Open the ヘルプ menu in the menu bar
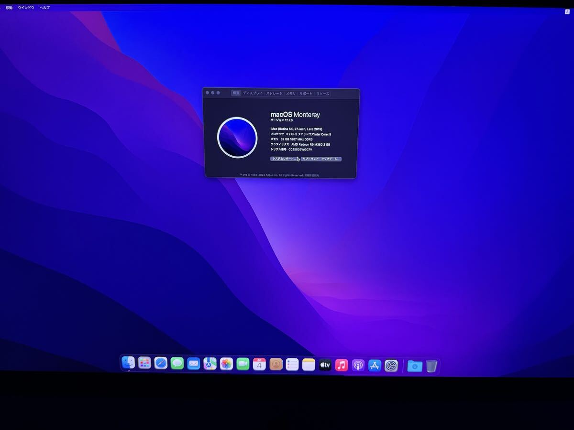This screenshot has width=574, height=430. coord(44,8)
